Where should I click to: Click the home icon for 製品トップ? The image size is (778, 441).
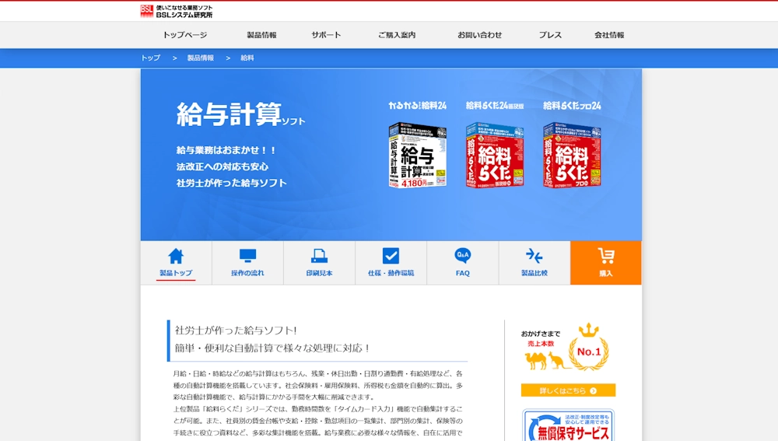(x=176, y=257)
